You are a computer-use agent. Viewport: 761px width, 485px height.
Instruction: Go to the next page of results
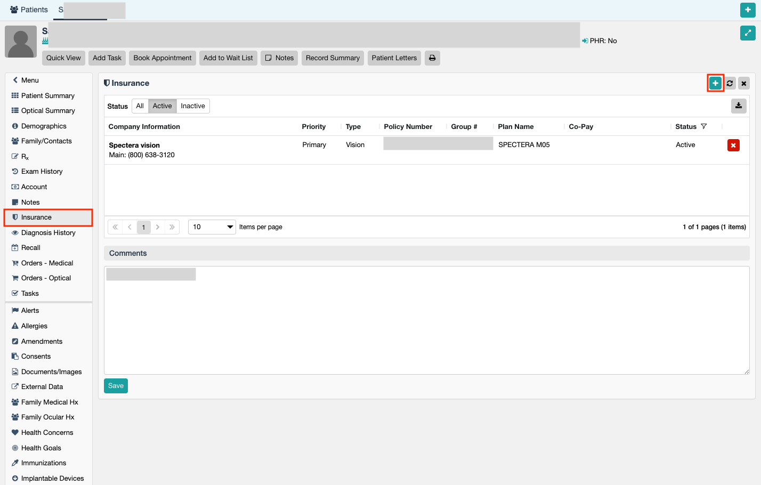click(x=158, y=227)
